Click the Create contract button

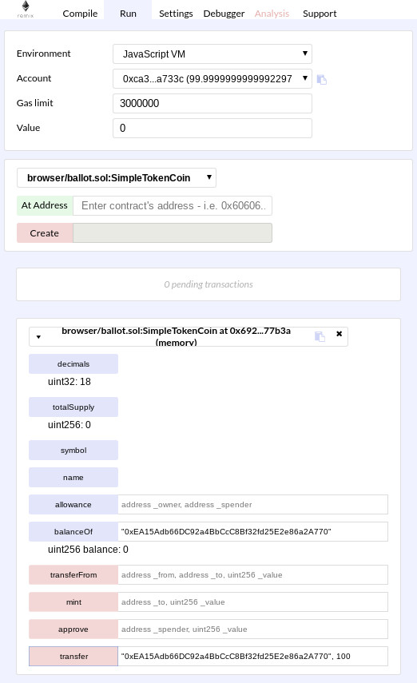[45, 233]
